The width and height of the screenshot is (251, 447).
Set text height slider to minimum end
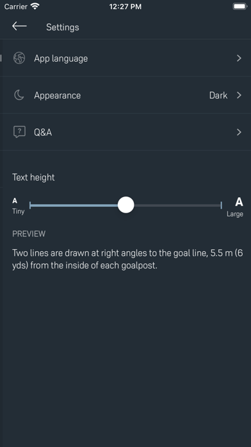coord(30,205)
